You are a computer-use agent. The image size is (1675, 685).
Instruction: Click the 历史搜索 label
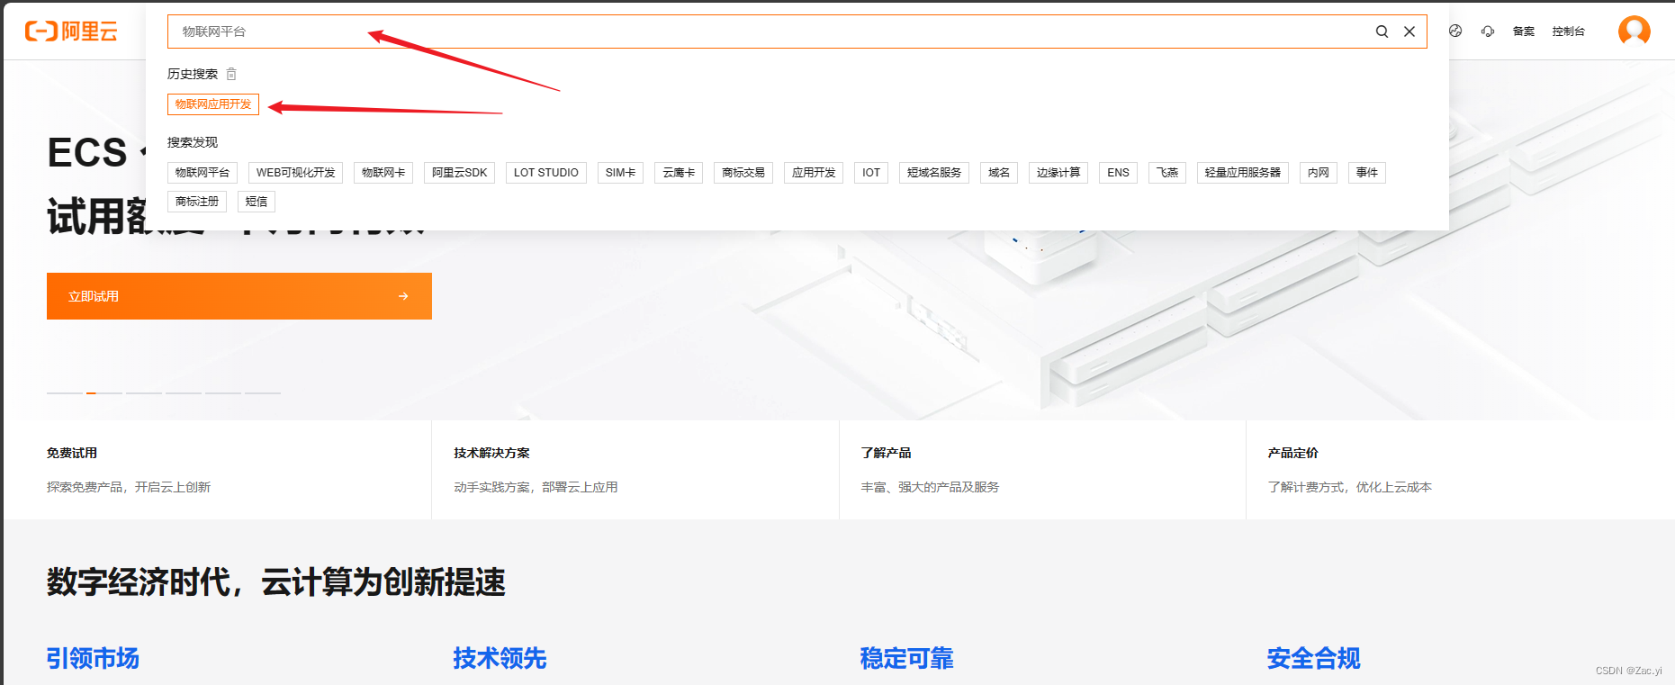(x=193, y=74)
